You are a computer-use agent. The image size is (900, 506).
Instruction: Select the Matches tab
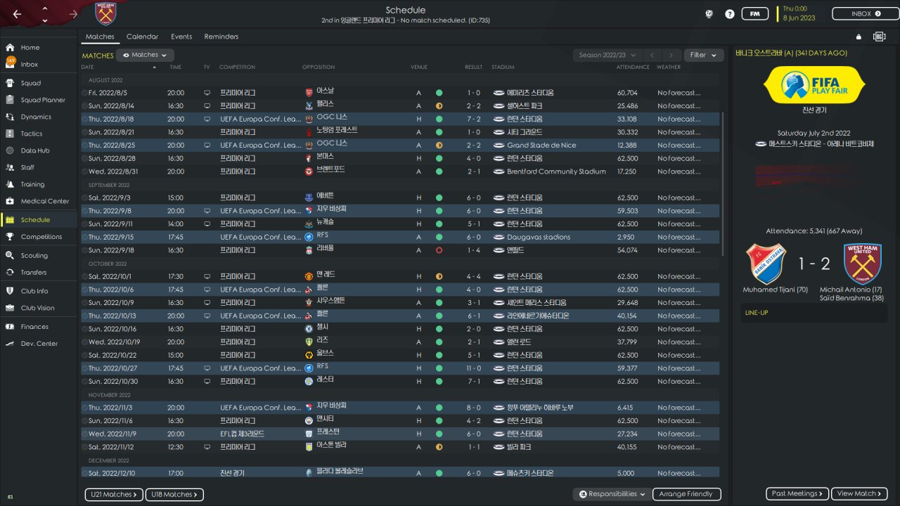tap(100, 37)
